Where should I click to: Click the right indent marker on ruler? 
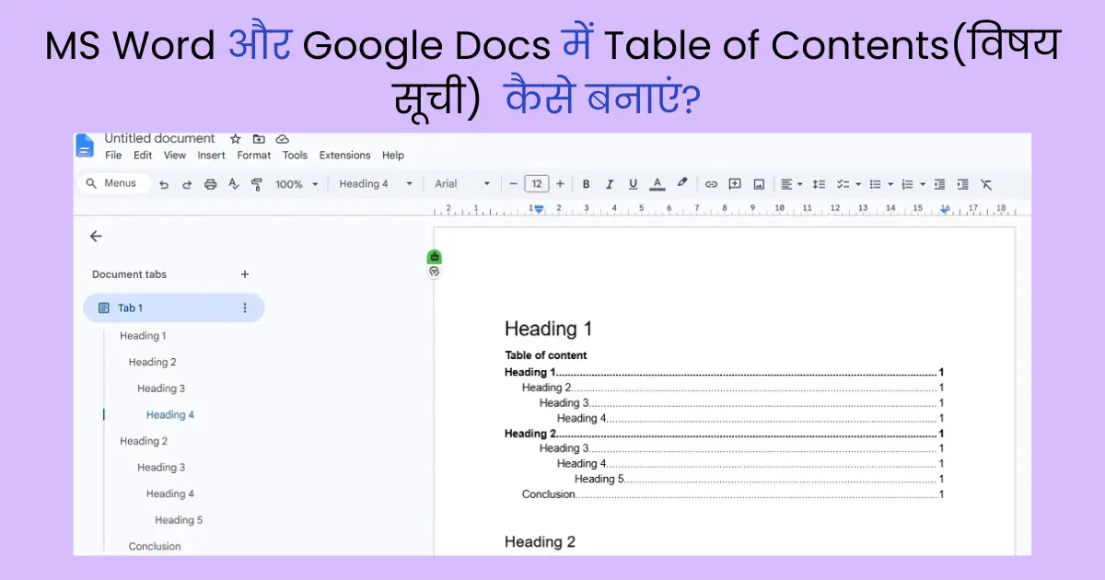point(945,210)
